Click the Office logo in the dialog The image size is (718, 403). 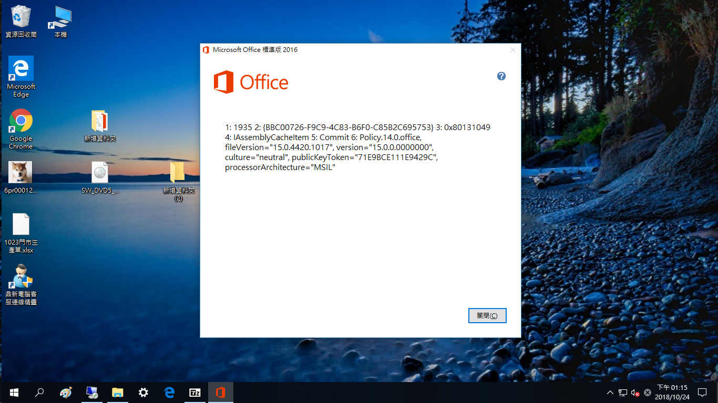[251, 82]
